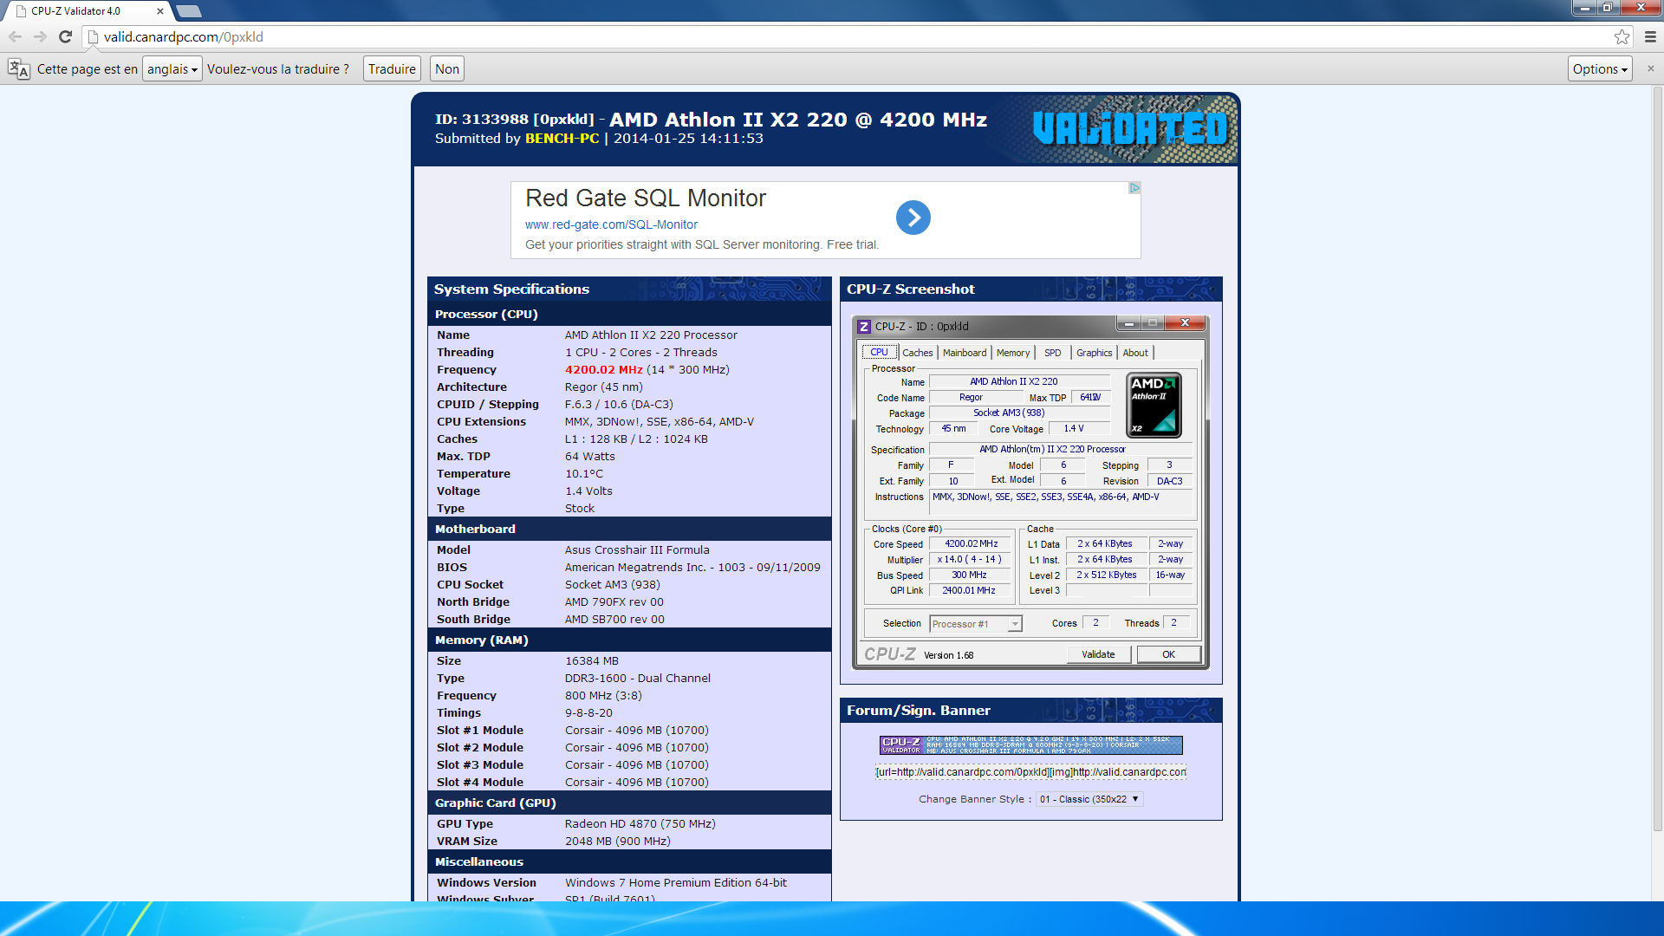The width and height of the screenshot is (1664, 936).
Task: Open the BENCH-PC submitter link
Action: (562, 139)
